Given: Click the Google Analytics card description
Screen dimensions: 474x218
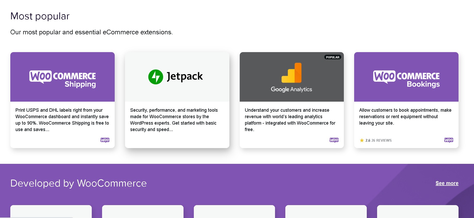Looking at the screenshot, I should tap(290, 120).
